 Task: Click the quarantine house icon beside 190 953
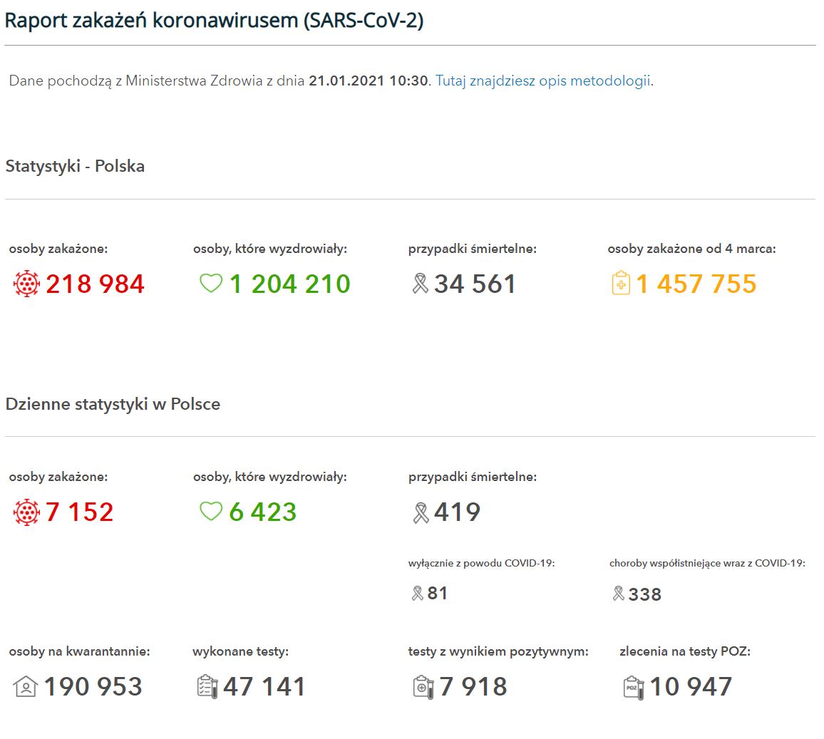[26, 687]
